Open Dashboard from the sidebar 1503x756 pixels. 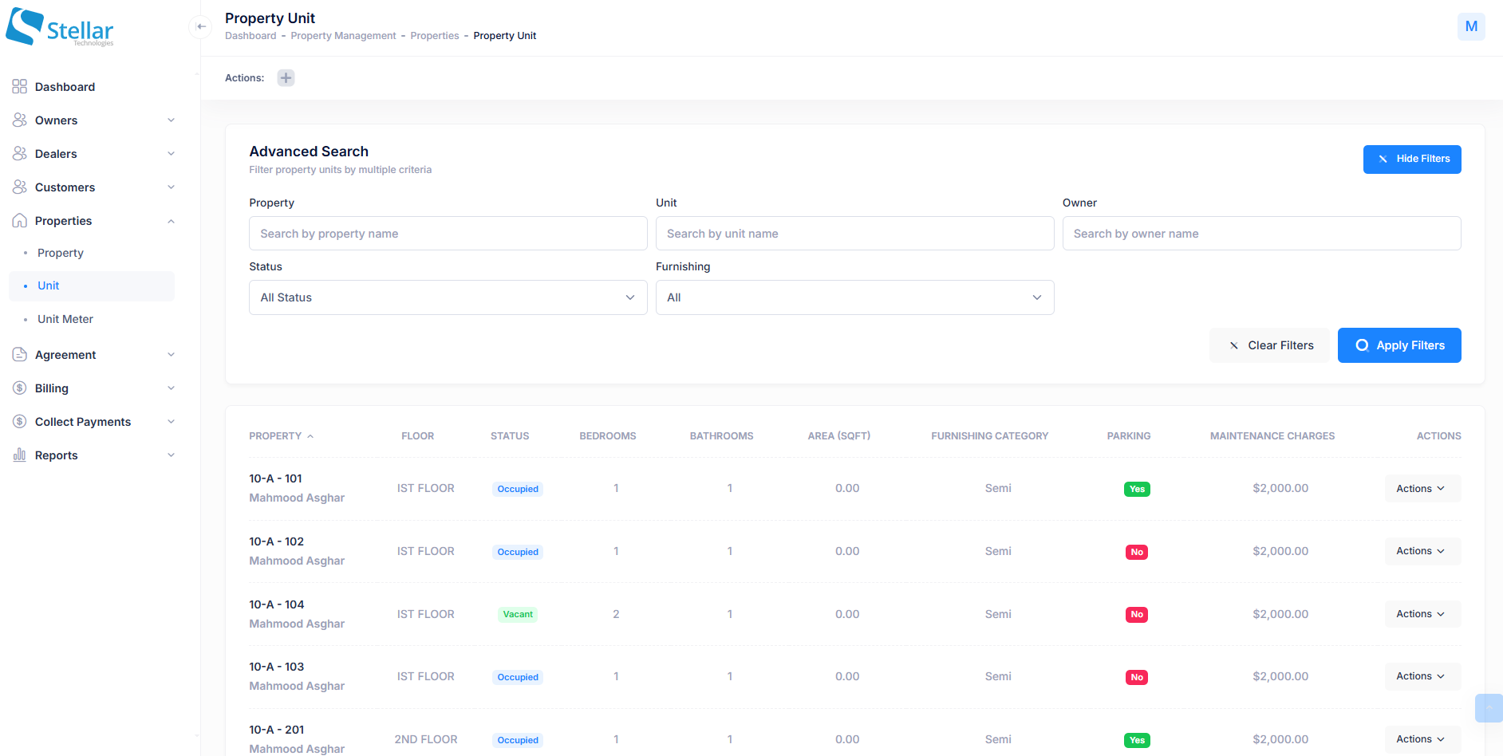click(65, 87)
